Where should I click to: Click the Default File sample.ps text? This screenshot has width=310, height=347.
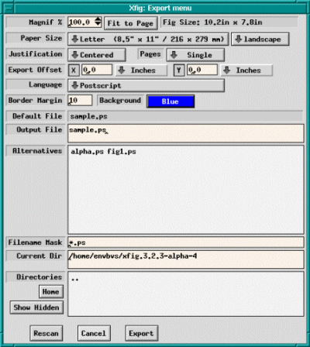89,116
